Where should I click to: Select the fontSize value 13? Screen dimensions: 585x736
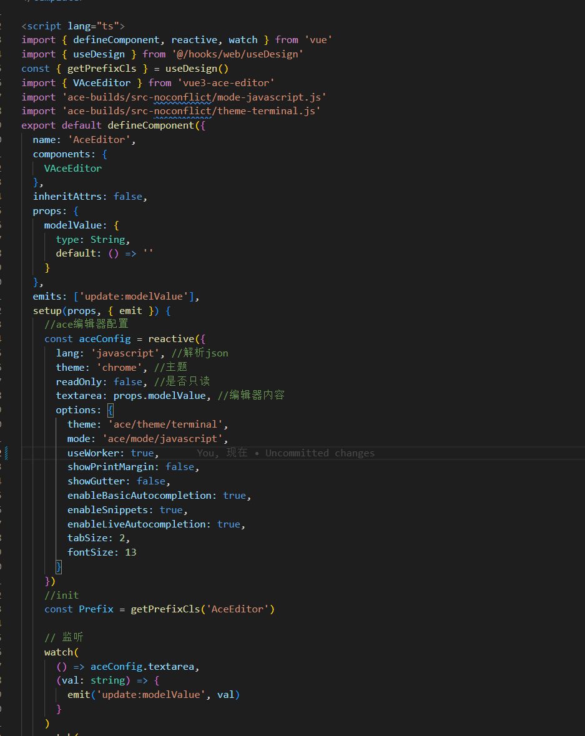pos(130,552)
